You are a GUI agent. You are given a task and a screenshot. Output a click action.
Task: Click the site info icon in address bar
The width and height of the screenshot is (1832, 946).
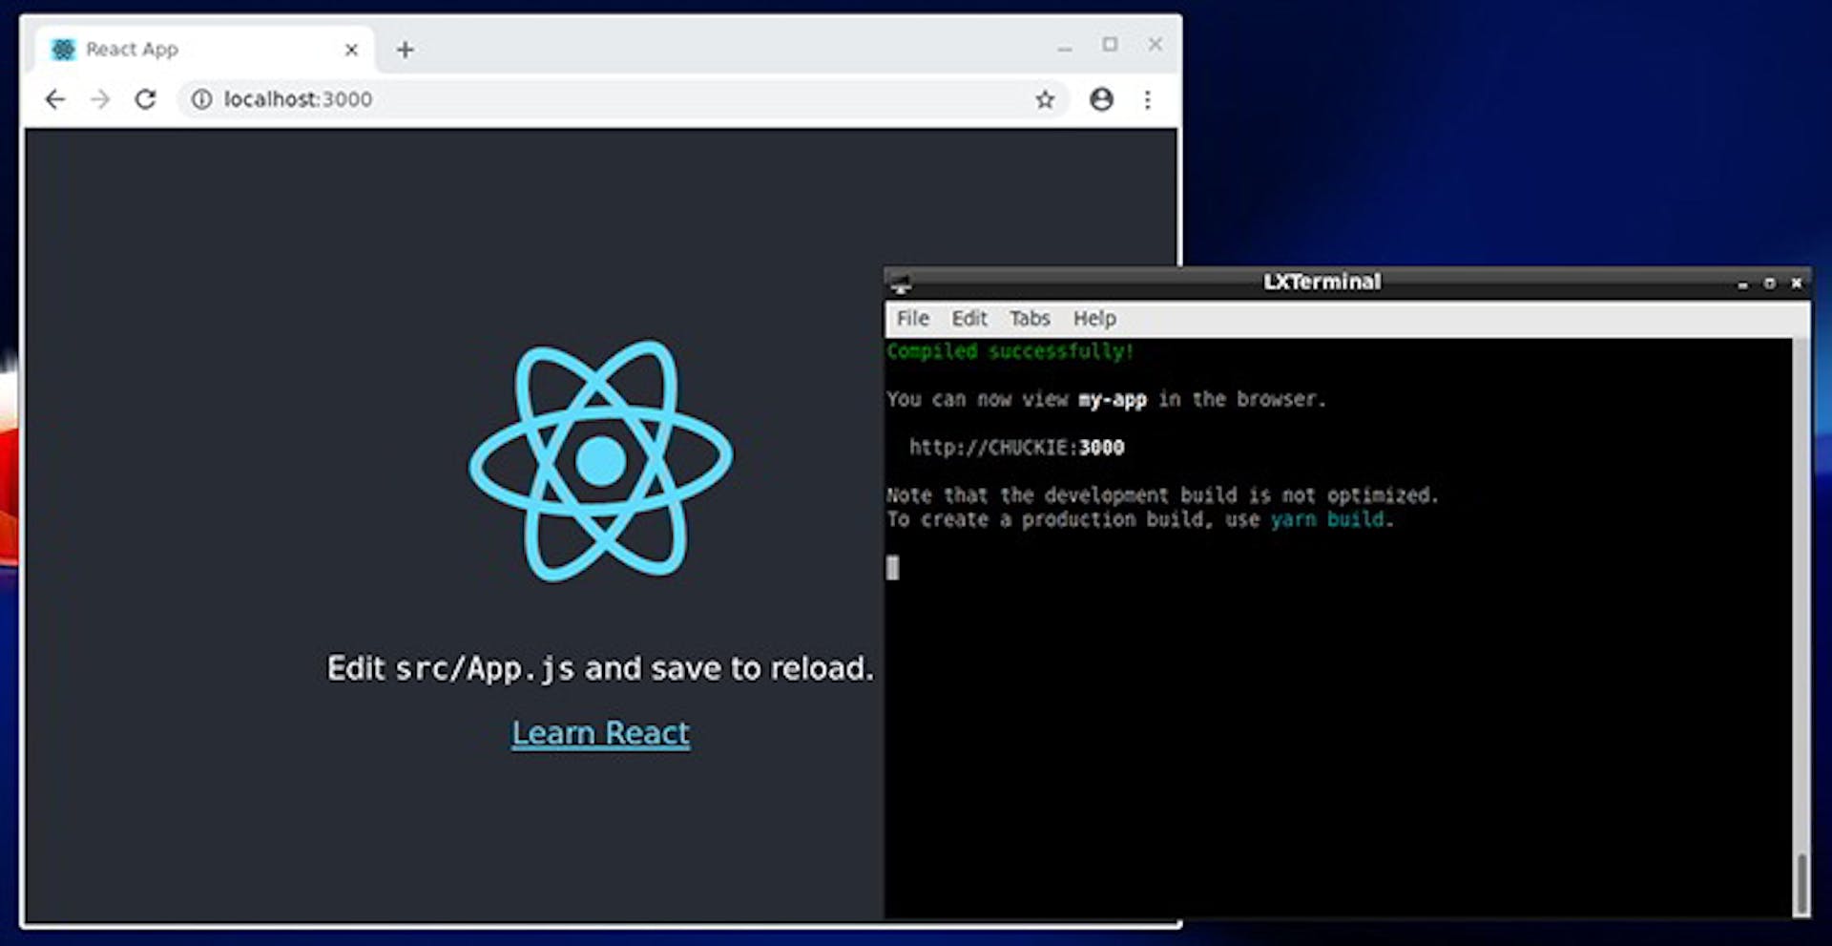201,99
